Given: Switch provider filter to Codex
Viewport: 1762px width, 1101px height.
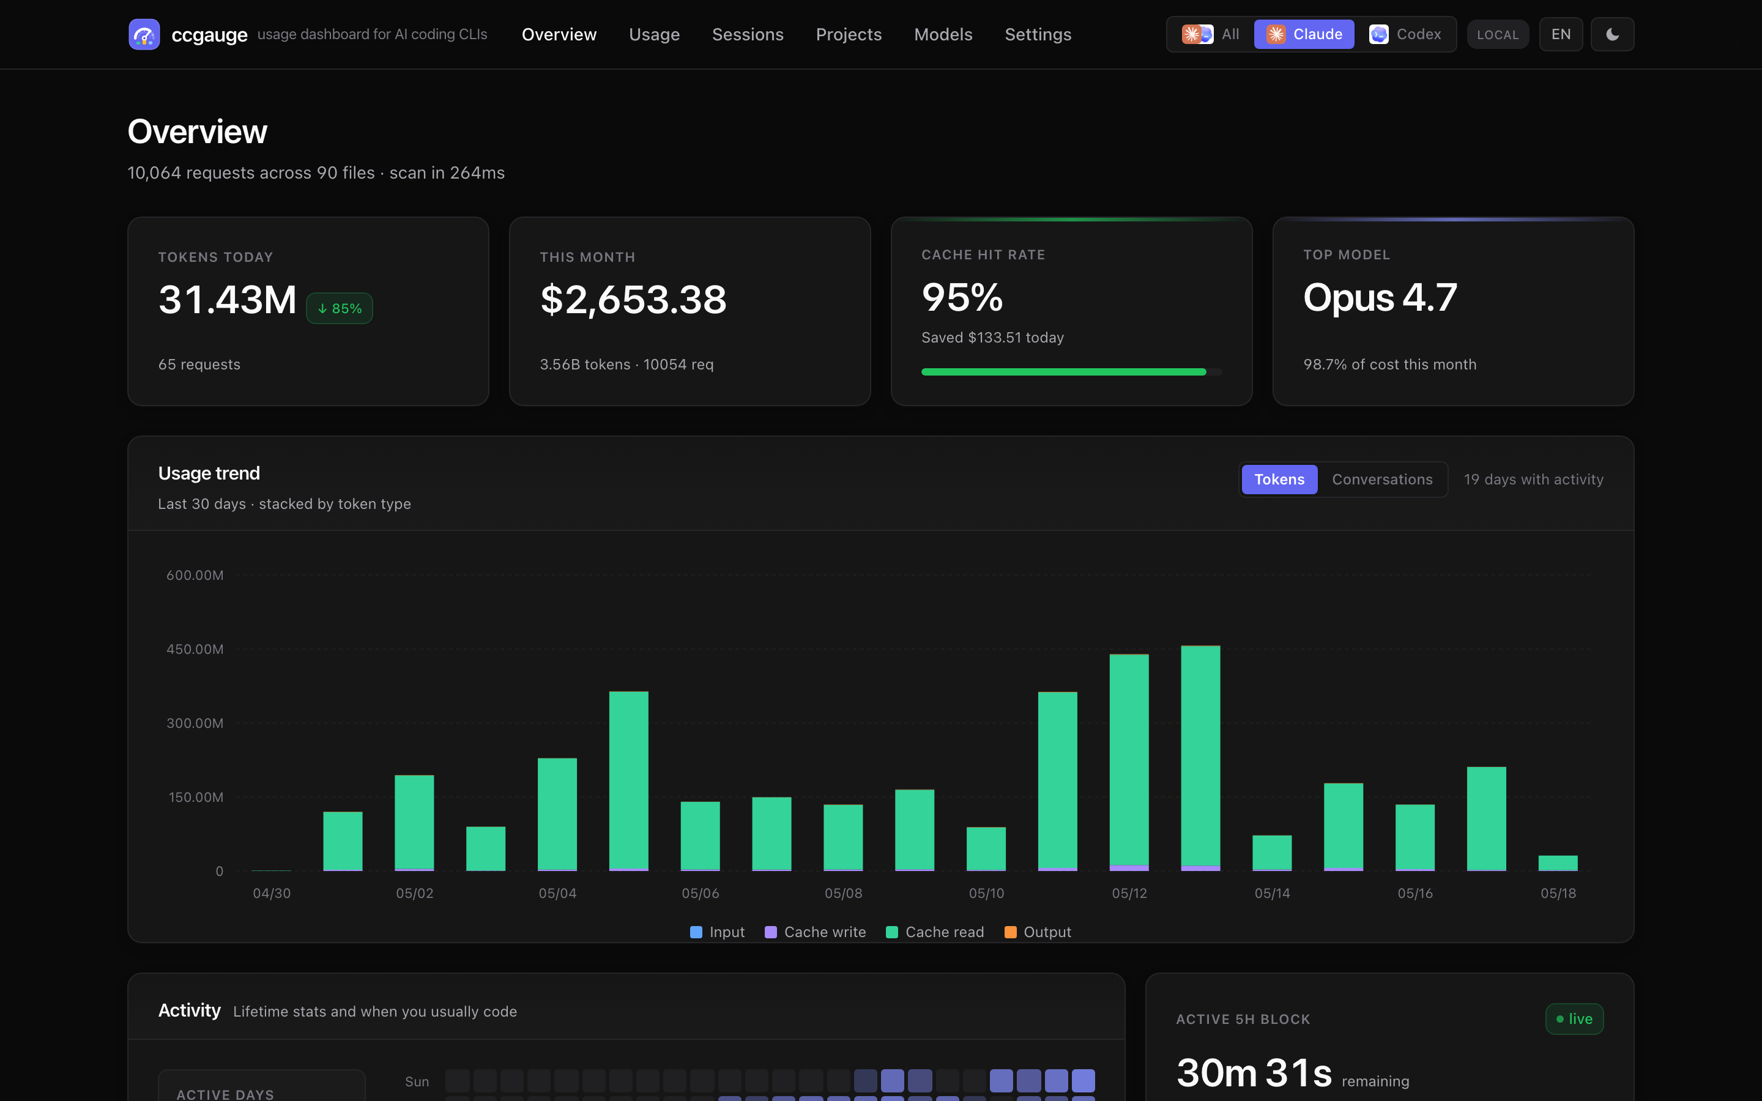Looking at the screenshot, I should (1405, 34).
